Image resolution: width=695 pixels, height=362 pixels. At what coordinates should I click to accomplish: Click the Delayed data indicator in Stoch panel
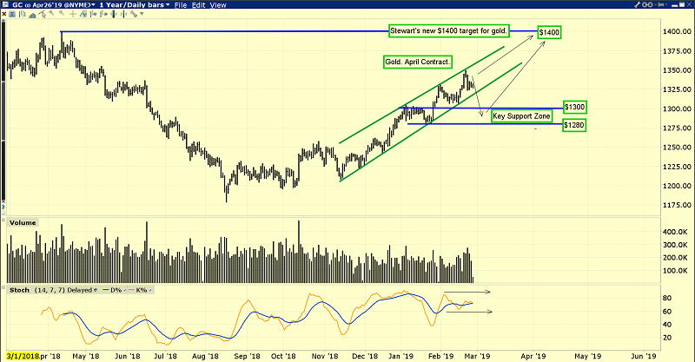80,289
